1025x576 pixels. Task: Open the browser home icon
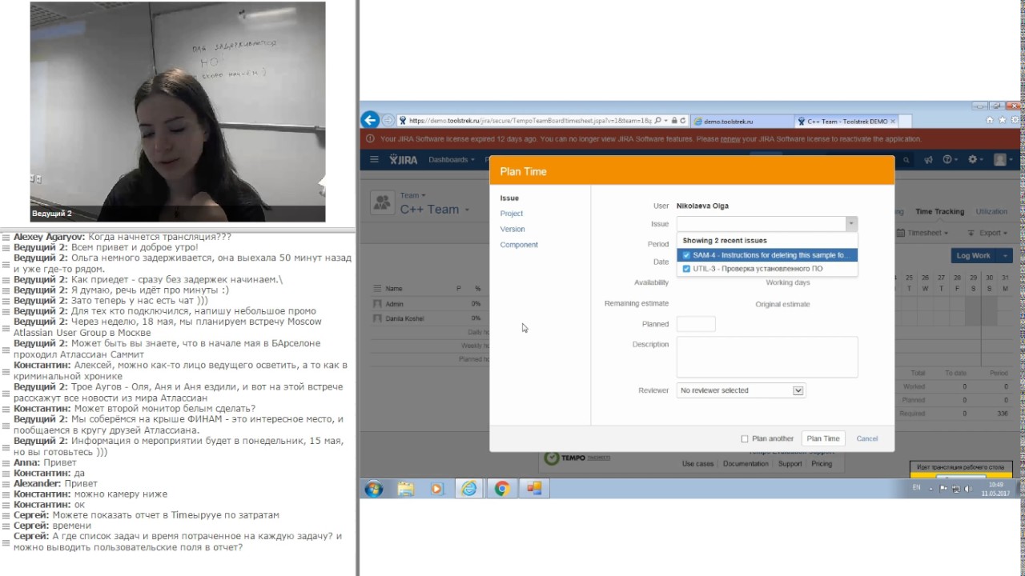(990, 121)
